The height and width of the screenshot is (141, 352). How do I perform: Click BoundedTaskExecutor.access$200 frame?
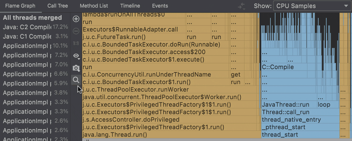pyautogui.click(x=156, y=52)
